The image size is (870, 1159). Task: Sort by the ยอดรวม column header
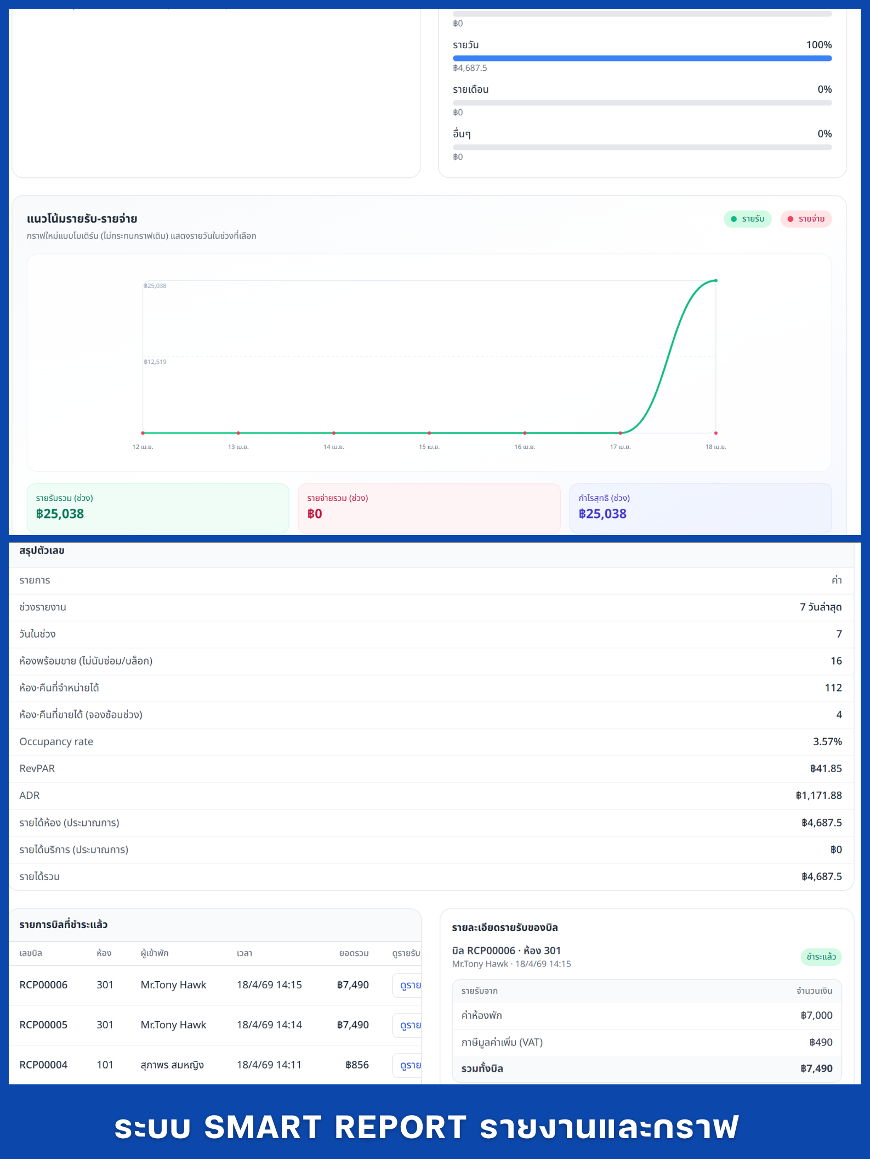pos(354,953)
